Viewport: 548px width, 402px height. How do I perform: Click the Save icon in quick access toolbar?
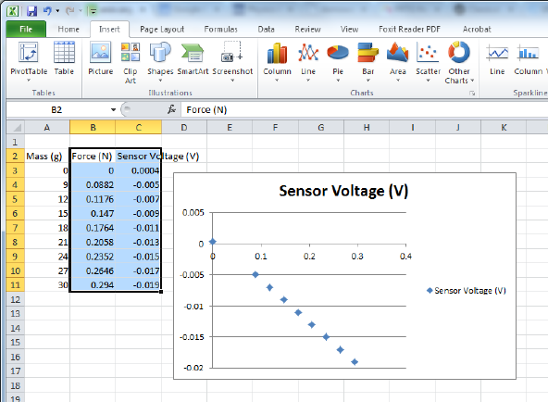[31, 11]
